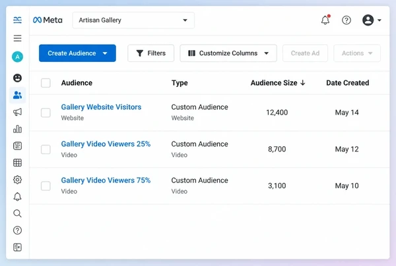Click Custom Audience type in Video Viewers 25% row
The image size is (396, 266).
[199, 144]
